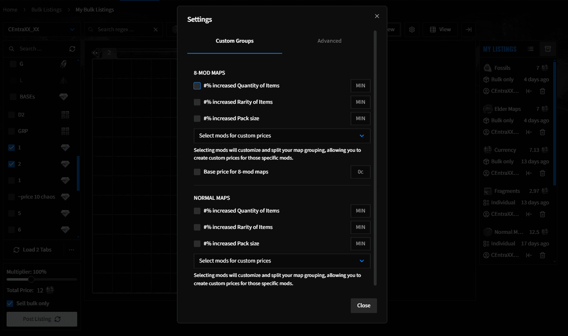Image resolution: width=568 pixels, height=336 pixels.
Task: Click the diamond icon of the BASEs tab
Action: click(x=64, y=97)
